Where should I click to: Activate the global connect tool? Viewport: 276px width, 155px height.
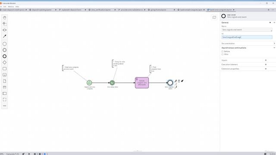coord(5,36)
